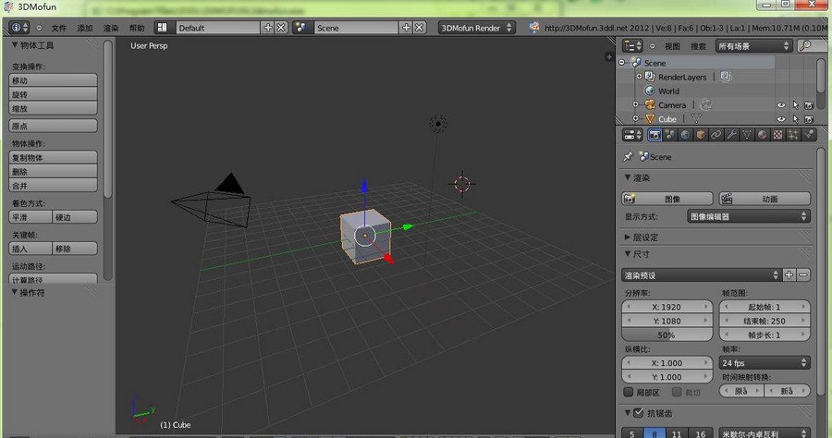Toggle Camera renderability icon in outliner
Image resolution: width=832 pixels, height=438 pixels.
[809, 105]
